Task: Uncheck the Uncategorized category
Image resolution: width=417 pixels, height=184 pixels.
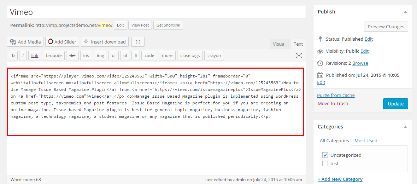Action: [x=325, y=155]
